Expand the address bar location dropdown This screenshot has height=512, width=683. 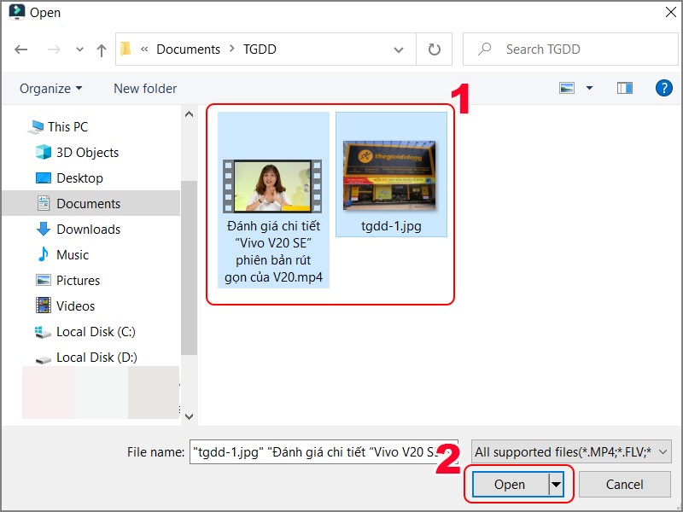[398, 49]
